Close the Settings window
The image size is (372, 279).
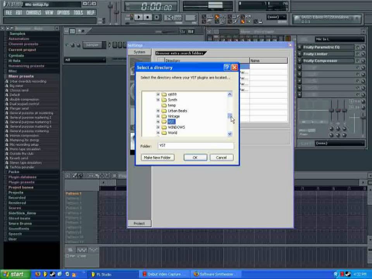click(x=290, y=45)
